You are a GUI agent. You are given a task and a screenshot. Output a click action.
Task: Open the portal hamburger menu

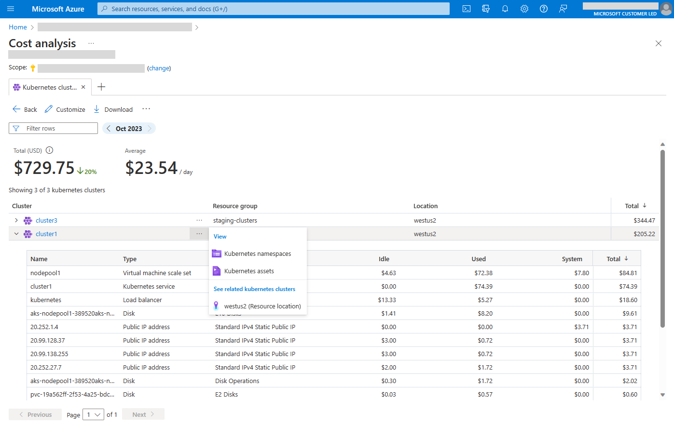pos(10,8)
